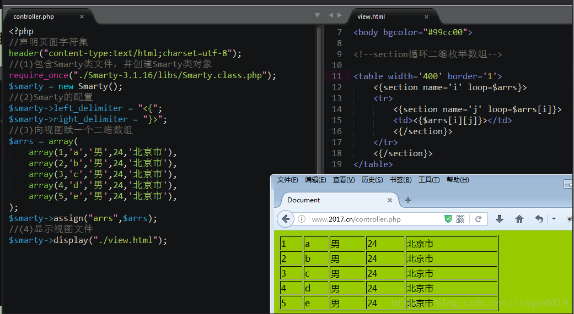Screen dimensions: 574x314
Task: Click the 北京市 cell in row 2
Action: tap(452, 258)
